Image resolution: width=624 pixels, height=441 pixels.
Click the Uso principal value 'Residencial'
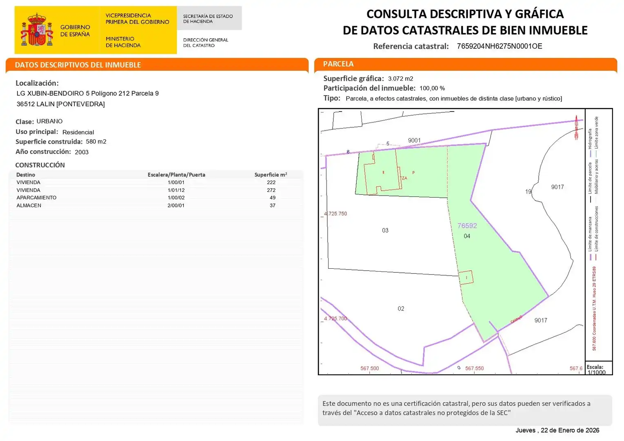tap(78, 132)
